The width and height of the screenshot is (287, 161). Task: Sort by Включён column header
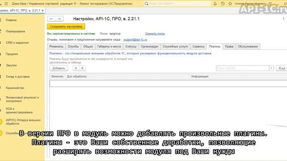point(57,76)
